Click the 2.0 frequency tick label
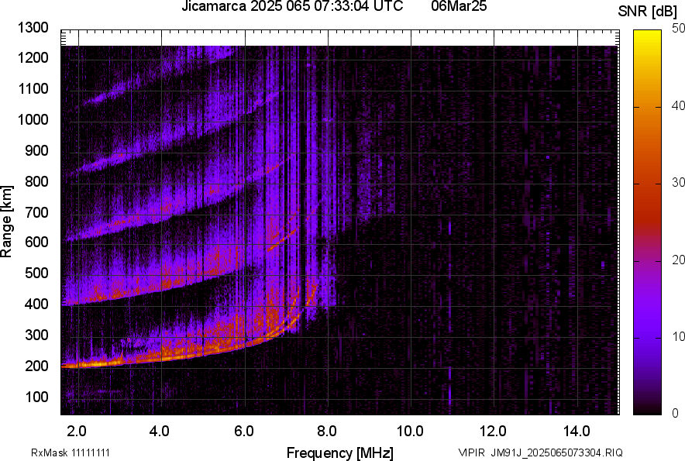Viewport: 685px width, 461px height. tap(77, 431)
